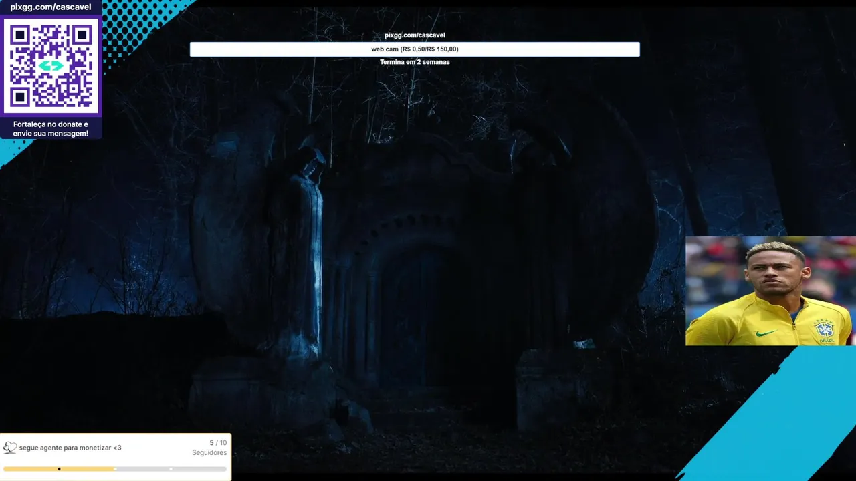This screenshot has height=481, width=856.
Task: Click the pixgg donation QR code
Action: point(51,65)
